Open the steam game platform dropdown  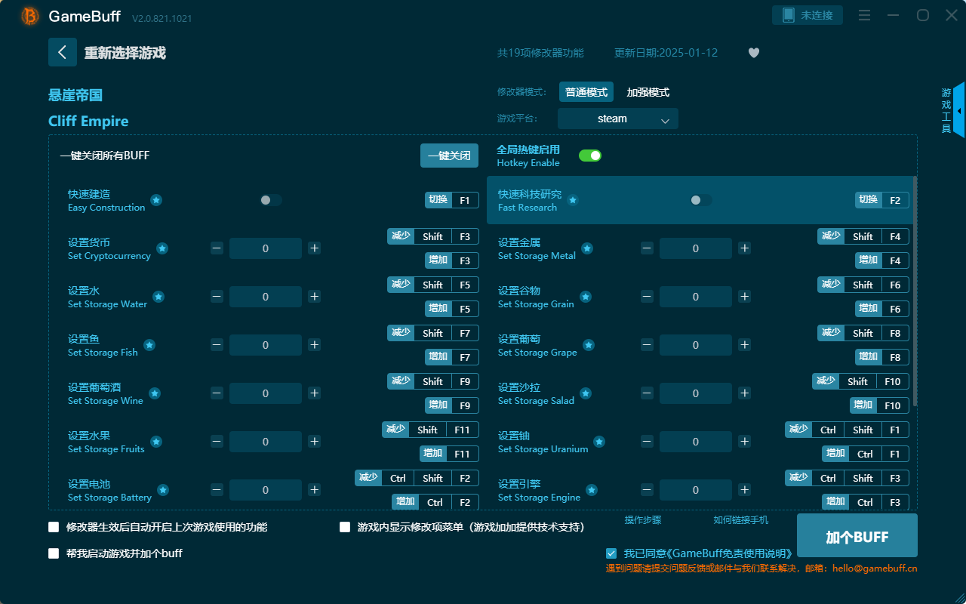pyautogui.click(x=617, y=119)
